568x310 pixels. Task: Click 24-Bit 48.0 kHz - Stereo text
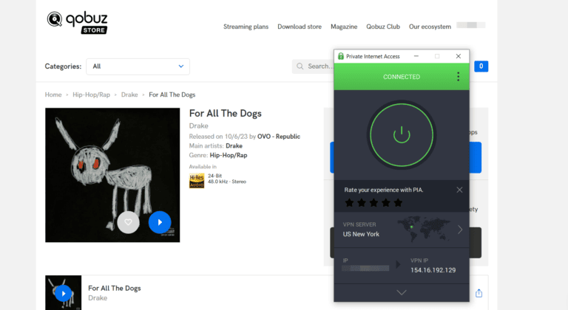227,179
